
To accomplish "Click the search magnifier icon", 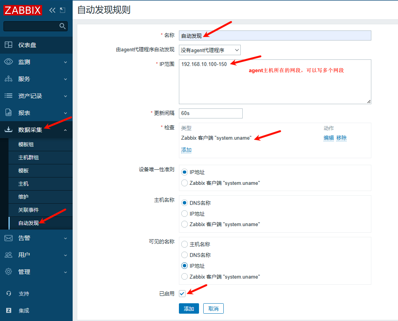I will point(63,26).
